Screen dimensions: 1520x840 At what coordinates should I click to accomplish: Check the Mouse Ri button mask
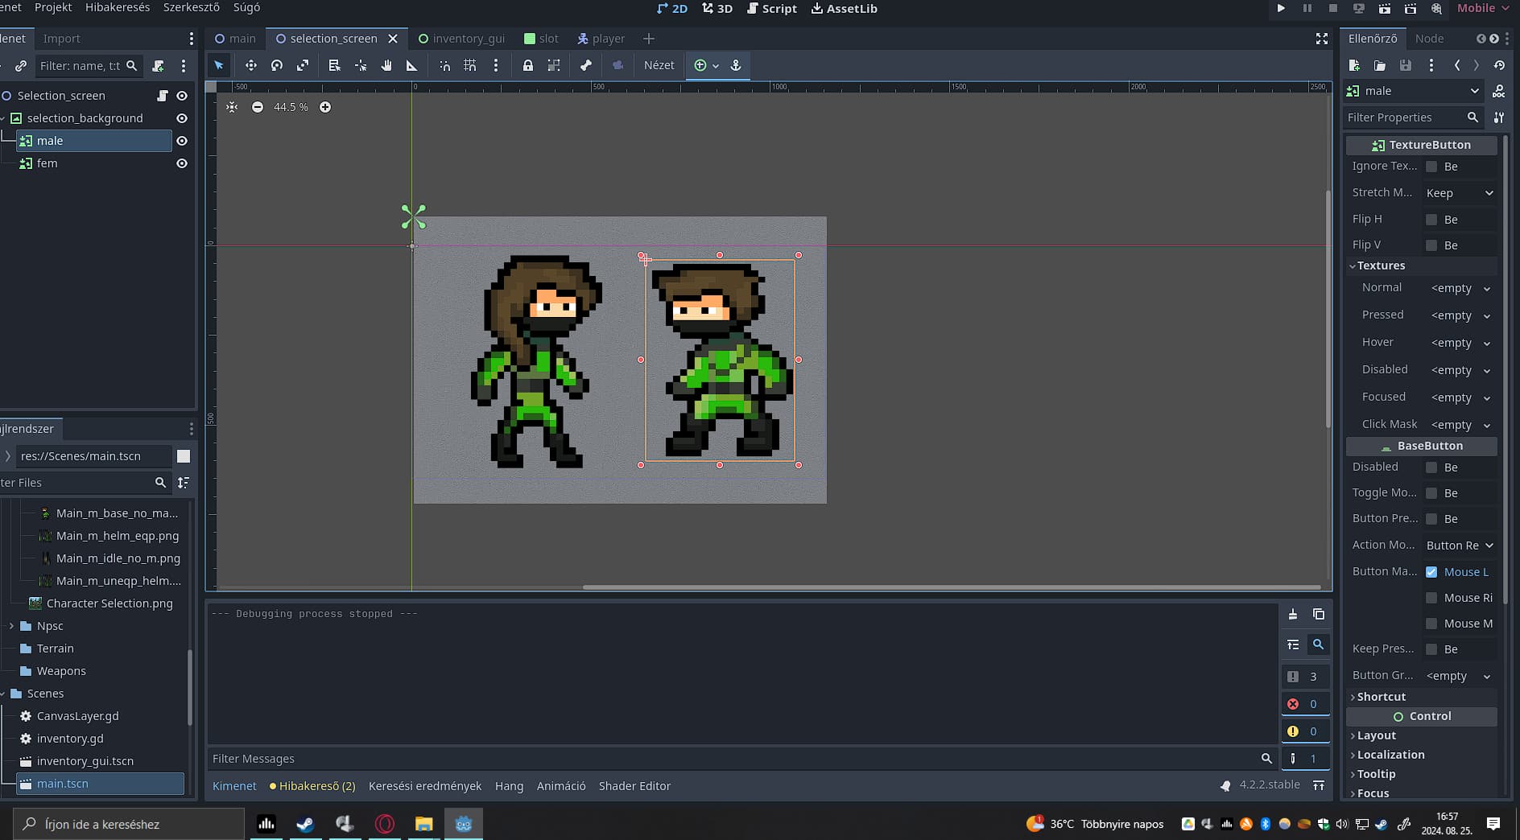click(x=1431, y=598)
